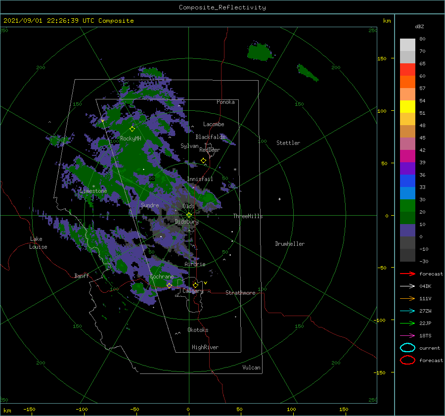Pick the red 65 dBZ color swatch
The image size is (445, 416).
407,70
